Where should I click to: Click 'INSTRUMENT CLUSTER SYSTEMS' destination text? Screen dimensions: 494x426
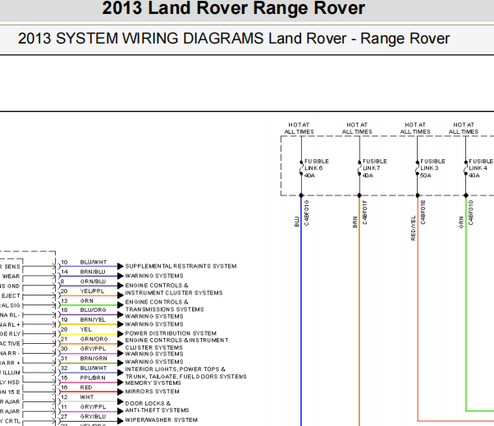pyautogui.click(x=174, y=293)
